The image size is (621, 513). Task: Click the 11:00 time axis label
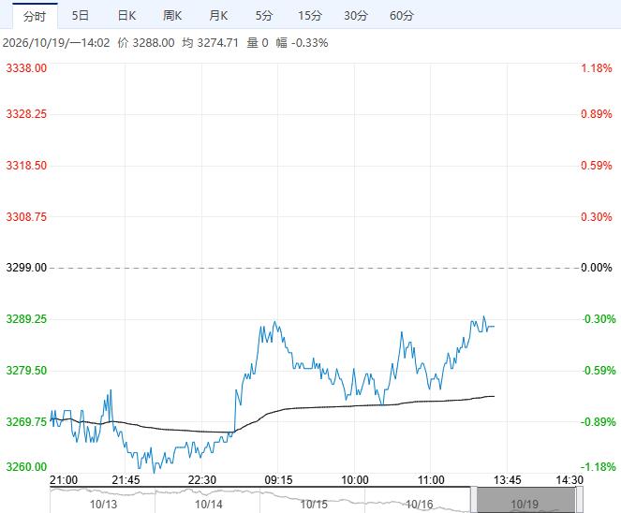coord(431,480)
